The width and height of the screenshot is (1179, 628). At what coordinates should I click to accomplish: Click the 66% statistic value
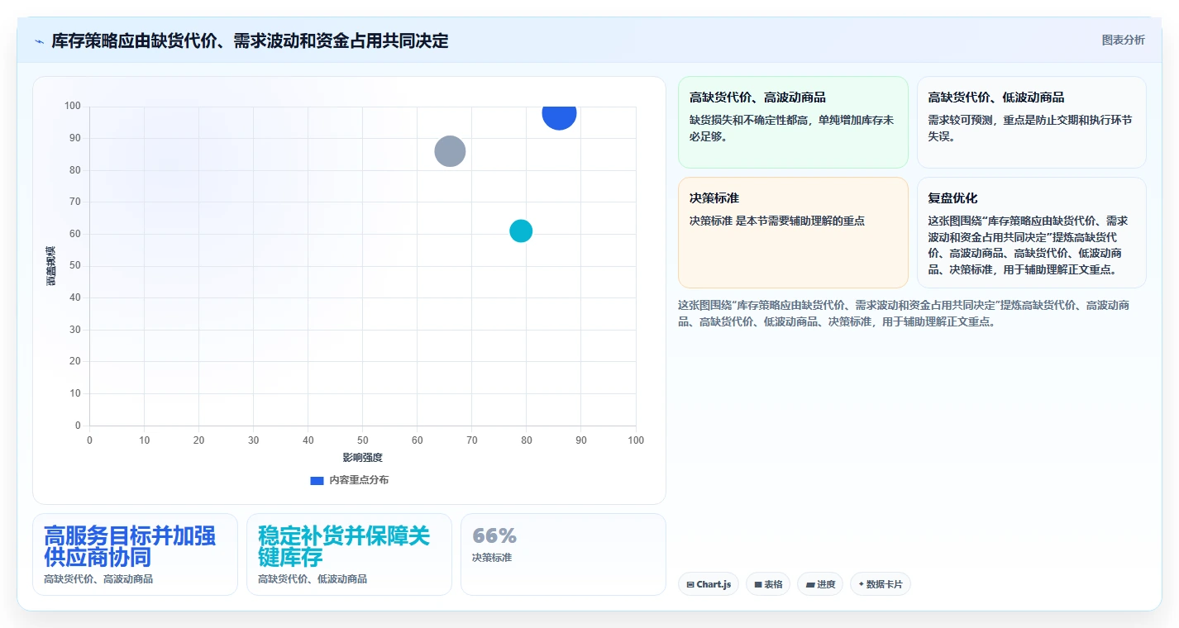click(x=494, y=535)
